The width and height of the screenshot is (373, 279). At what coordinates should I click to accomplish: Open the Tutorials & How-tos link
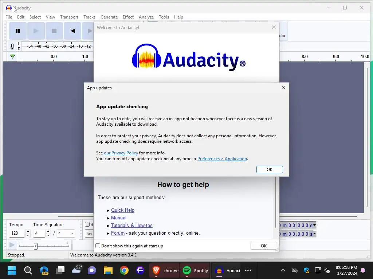point(132,225)
